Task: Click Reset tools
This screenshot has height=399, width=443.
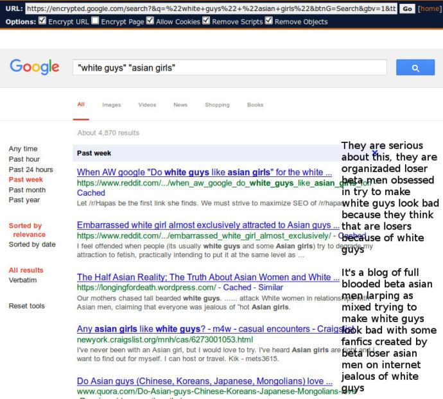Action: click(27, 306)
